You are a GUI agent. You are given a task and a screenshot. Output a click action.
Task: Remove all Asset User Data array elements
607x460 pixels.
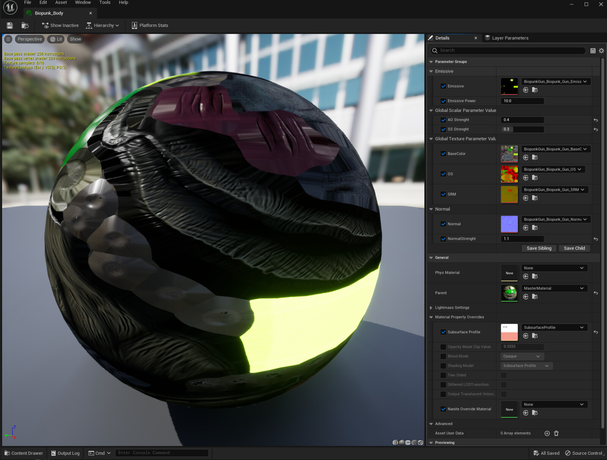pyautogui.click(x=556, y=433)
